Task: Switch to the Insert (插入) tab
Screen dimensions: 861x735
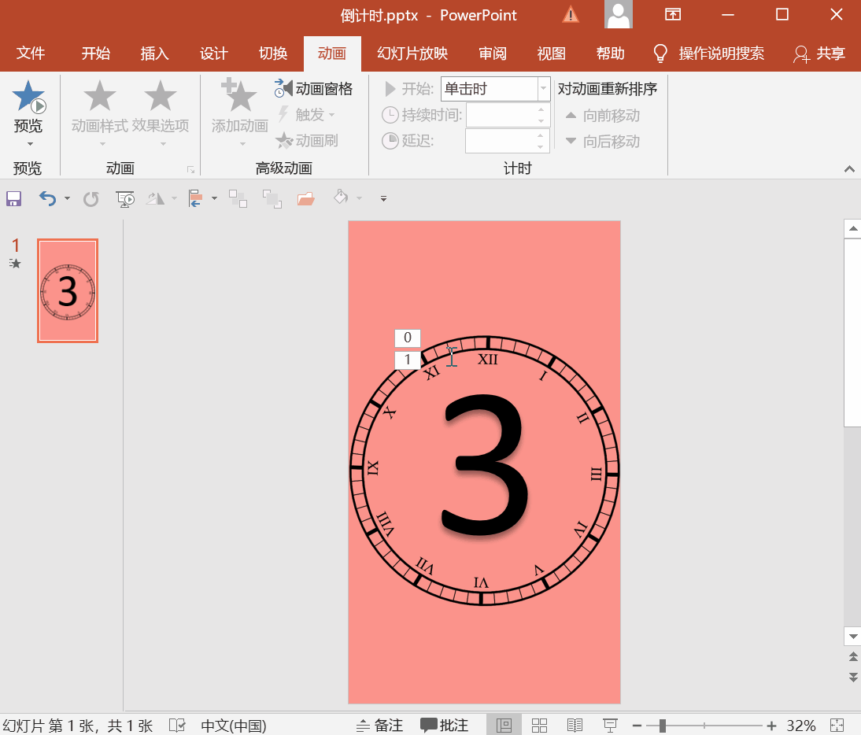Action: tap(154, 54)
